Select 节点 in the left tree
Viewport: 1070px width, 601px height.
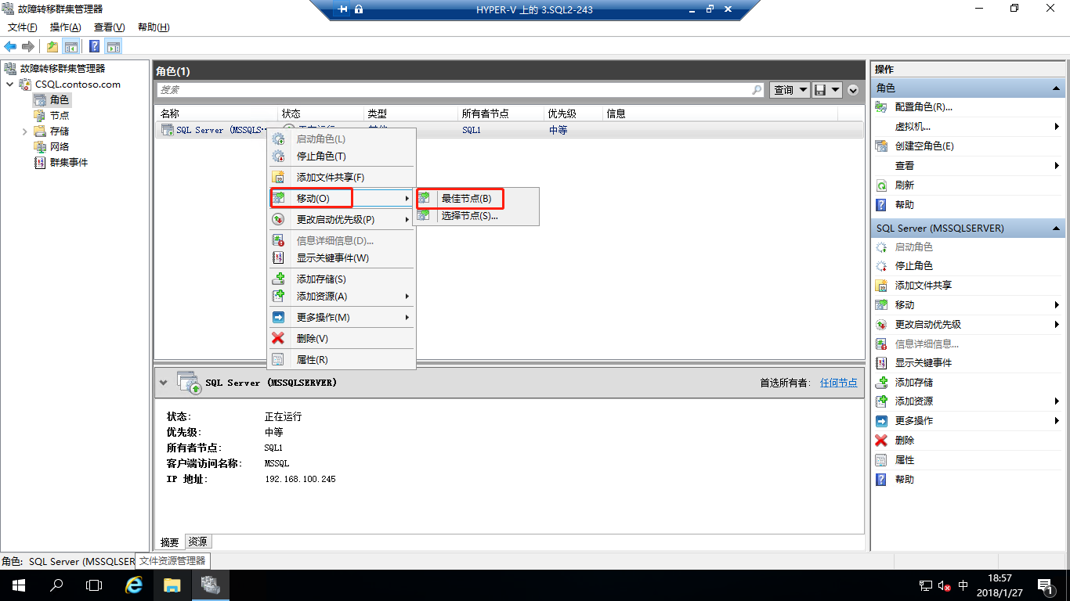pyautogui.click(x=60, y=115)
